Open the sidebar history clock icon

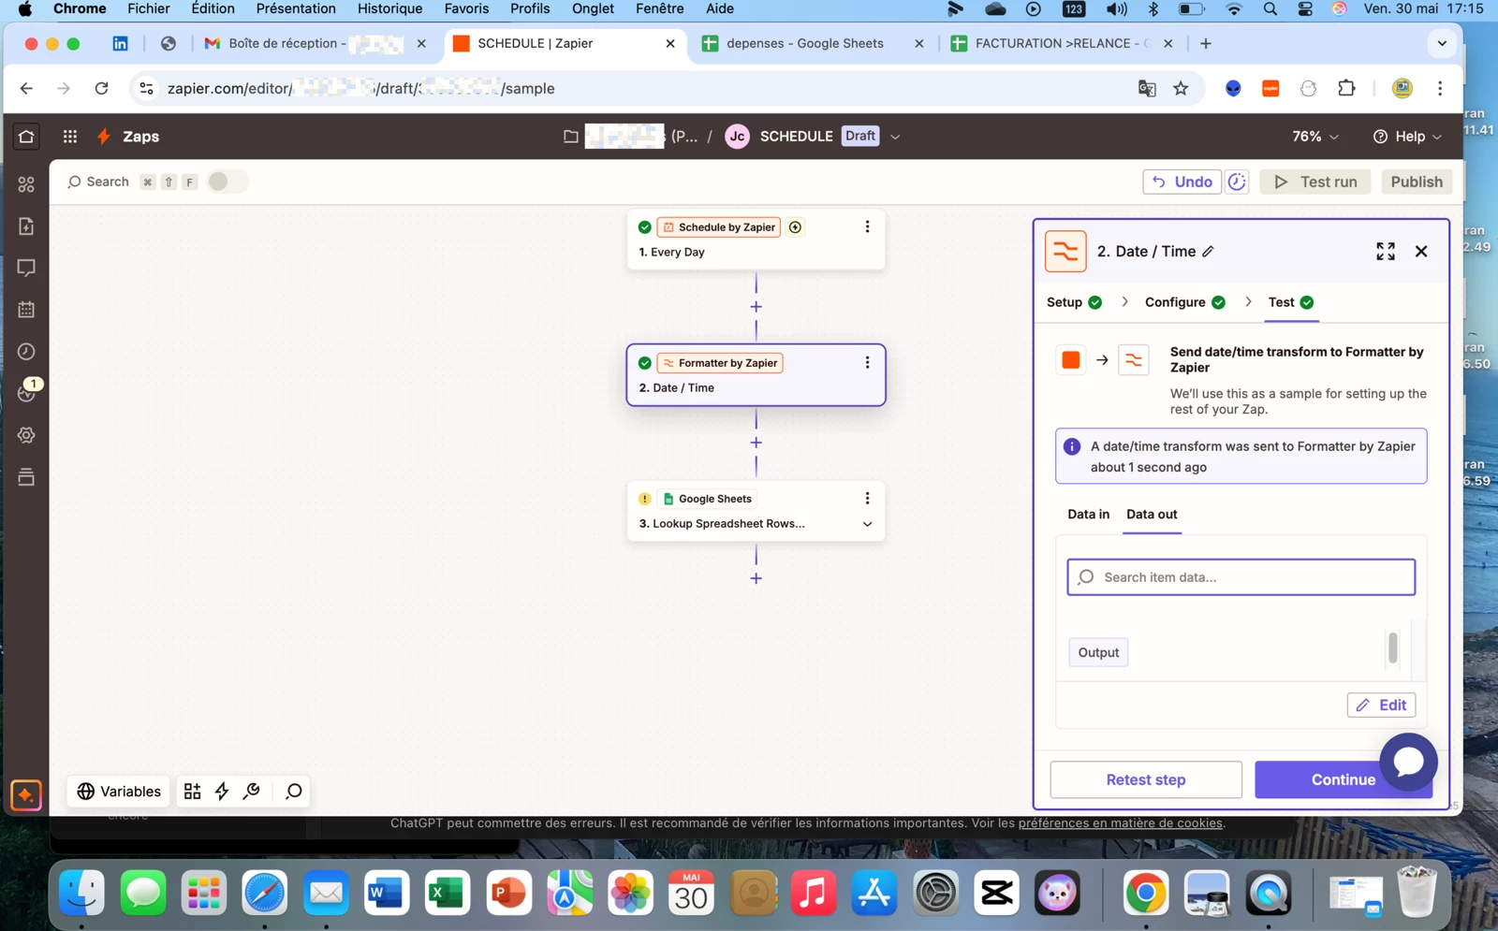[26, 352]
